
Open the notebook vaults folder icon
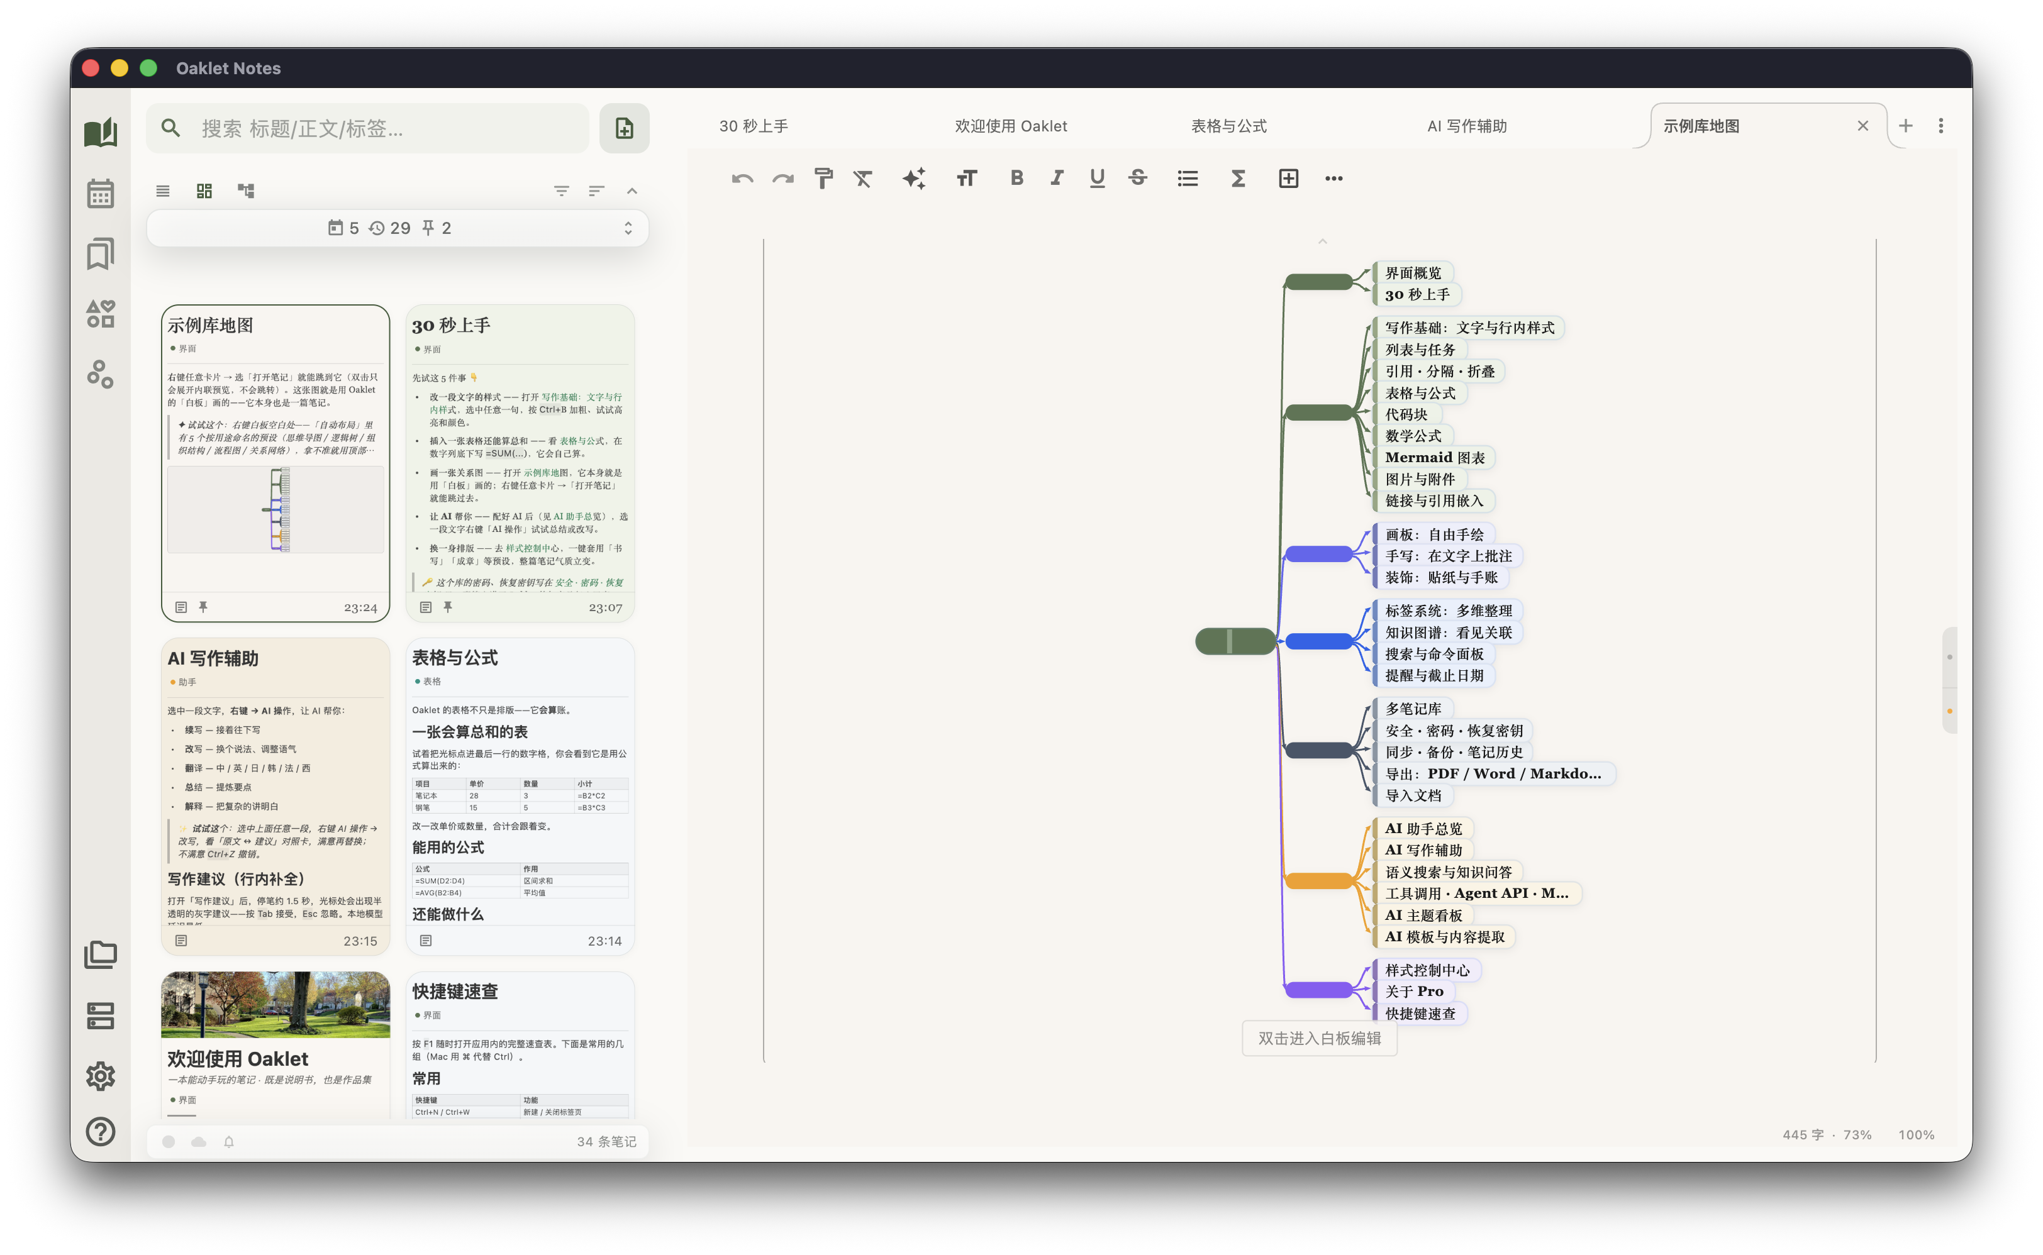click(x=101, y=954)
